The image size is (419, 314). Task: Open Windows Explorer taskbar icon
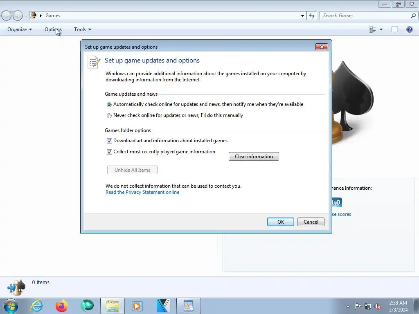click(113, 306)
